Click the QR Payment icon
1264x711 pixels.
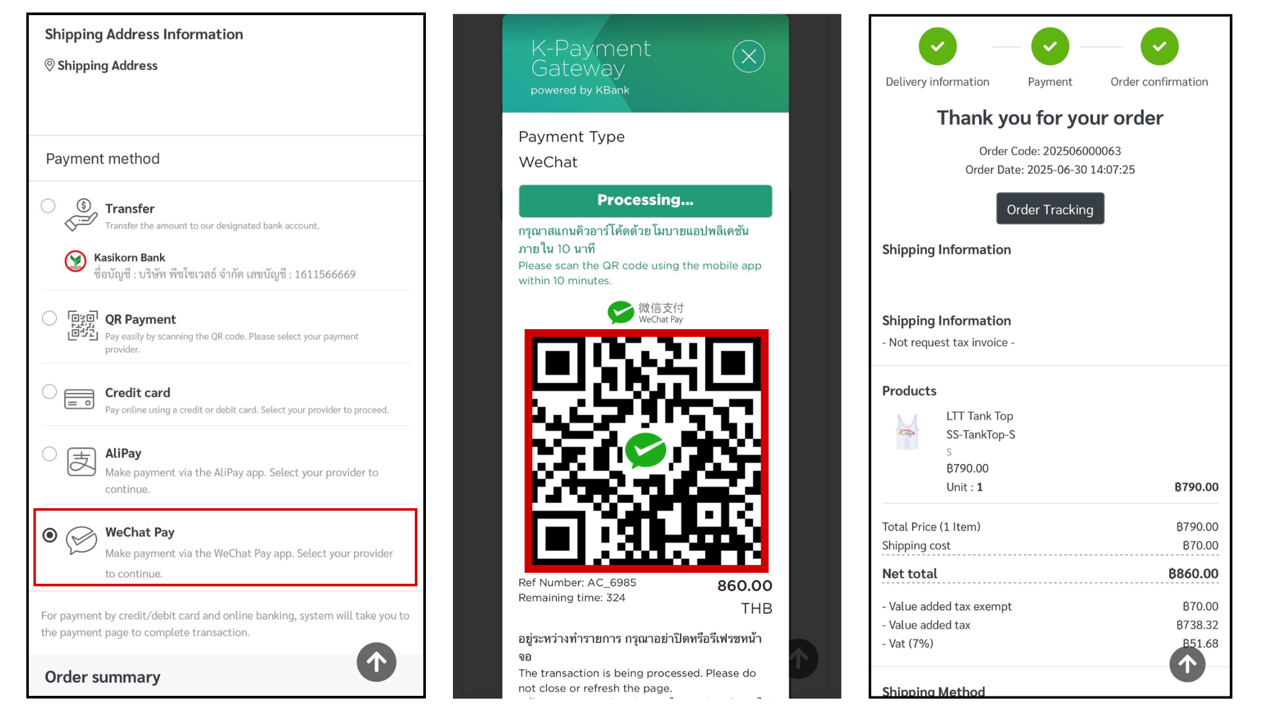(x=82, y=326)
